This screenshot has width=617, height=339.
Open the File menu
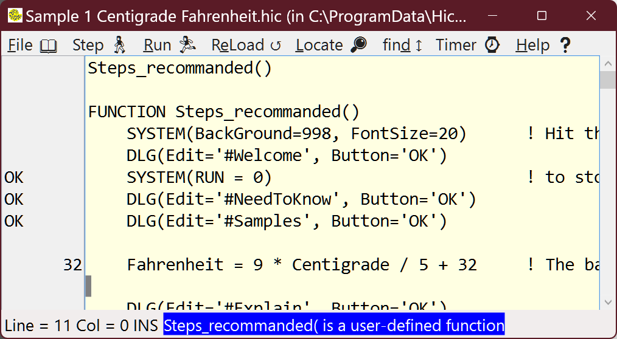[x=20, y=46]
